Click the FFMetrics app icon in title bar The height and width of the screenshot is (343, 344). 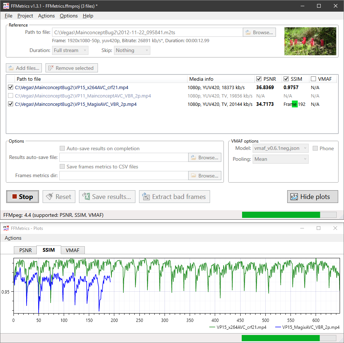(6, 6)
